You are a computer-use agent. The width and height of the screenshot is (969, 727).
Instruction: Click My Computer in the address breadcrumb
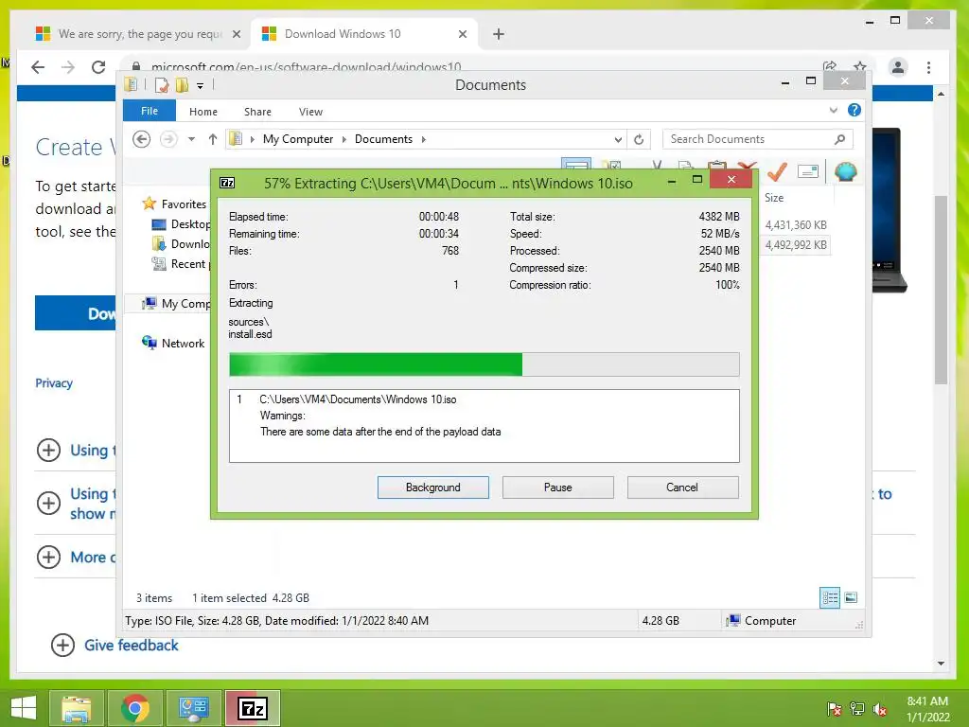click(298, 139)
